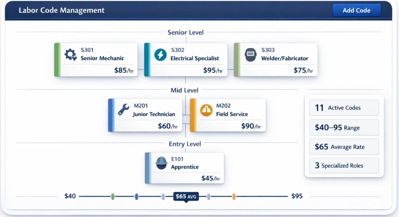This screenshot has height=217, width=399.
Task: Click the Senior Level section heading
Action: click(185, 32)
